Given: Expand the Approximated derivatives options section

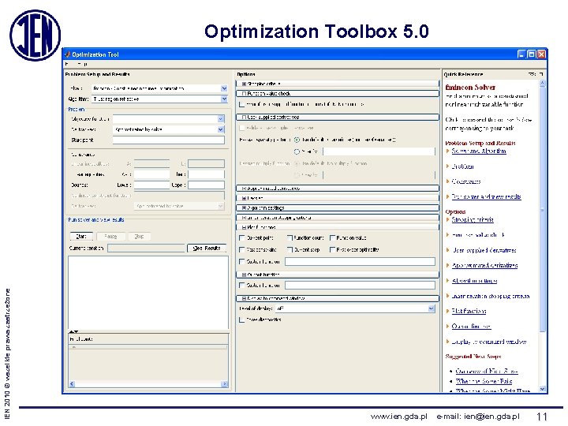Looking at the screenshot, I should coord(244,189).
